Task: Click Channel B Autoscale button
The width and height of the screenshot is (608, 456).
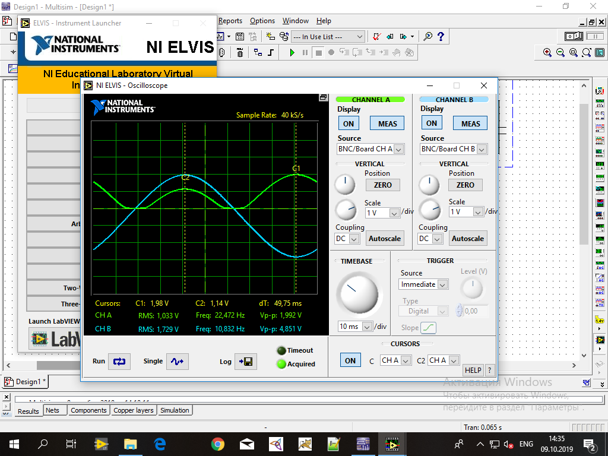Action: 468,239
